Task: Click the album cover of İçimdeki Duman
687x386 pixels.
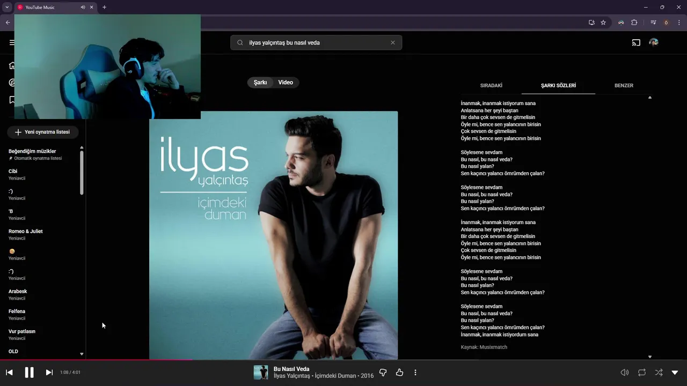Action: tap(273, 235)
